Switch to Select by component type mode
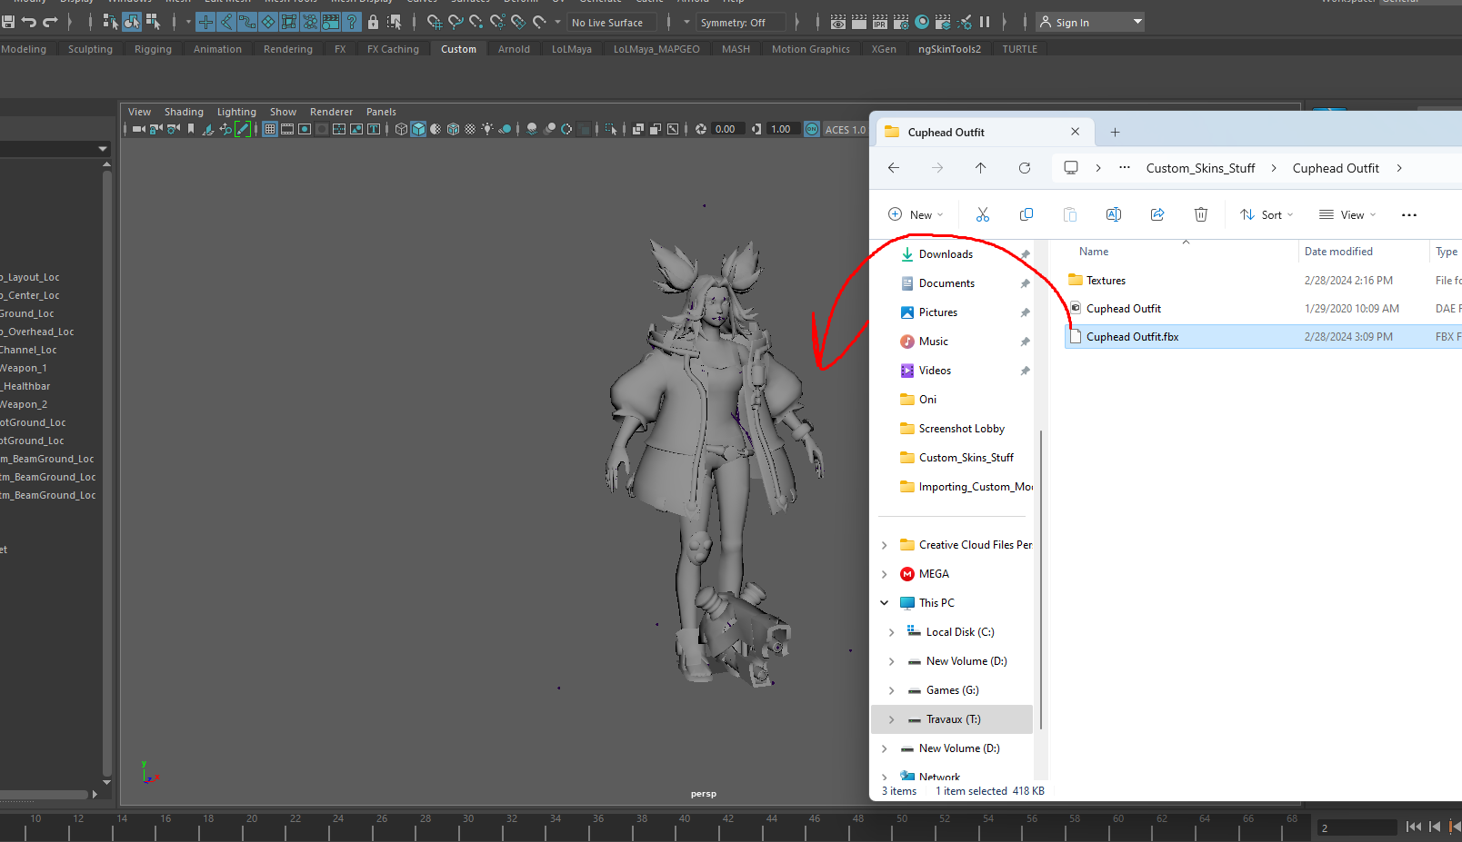This screenshot has width=1462, height=842. coord(154,22)
